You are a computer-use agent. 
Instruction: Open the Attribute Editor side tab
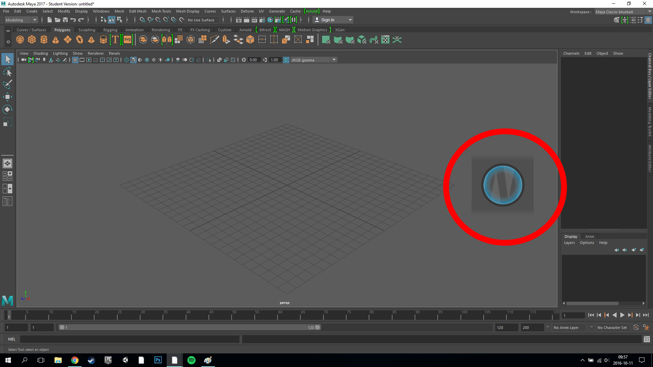[x=650, y=158]
